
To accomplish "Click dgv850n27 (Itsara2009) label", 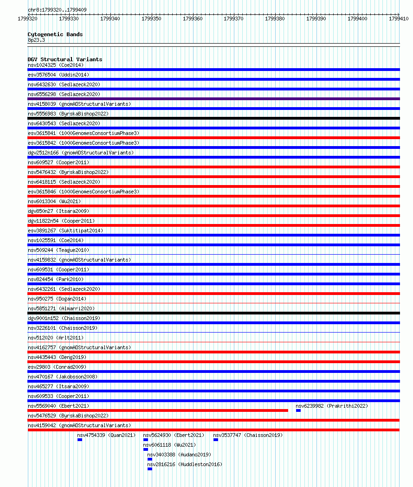I will (58, 211).
